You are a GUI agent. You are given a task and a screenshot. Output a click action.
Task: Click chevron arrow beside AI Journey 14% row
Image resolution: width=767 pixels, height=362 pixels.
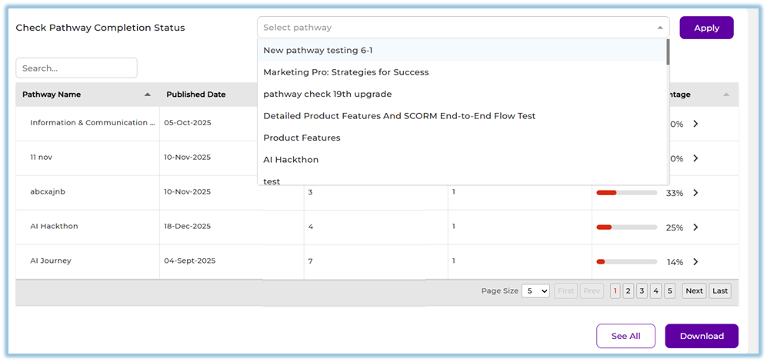coord(695,262)
